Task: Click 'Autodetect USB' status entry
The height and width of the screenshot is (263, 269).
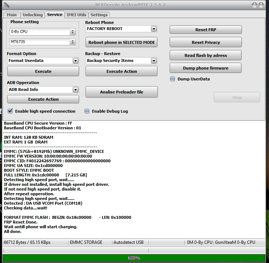Action: 128,242
